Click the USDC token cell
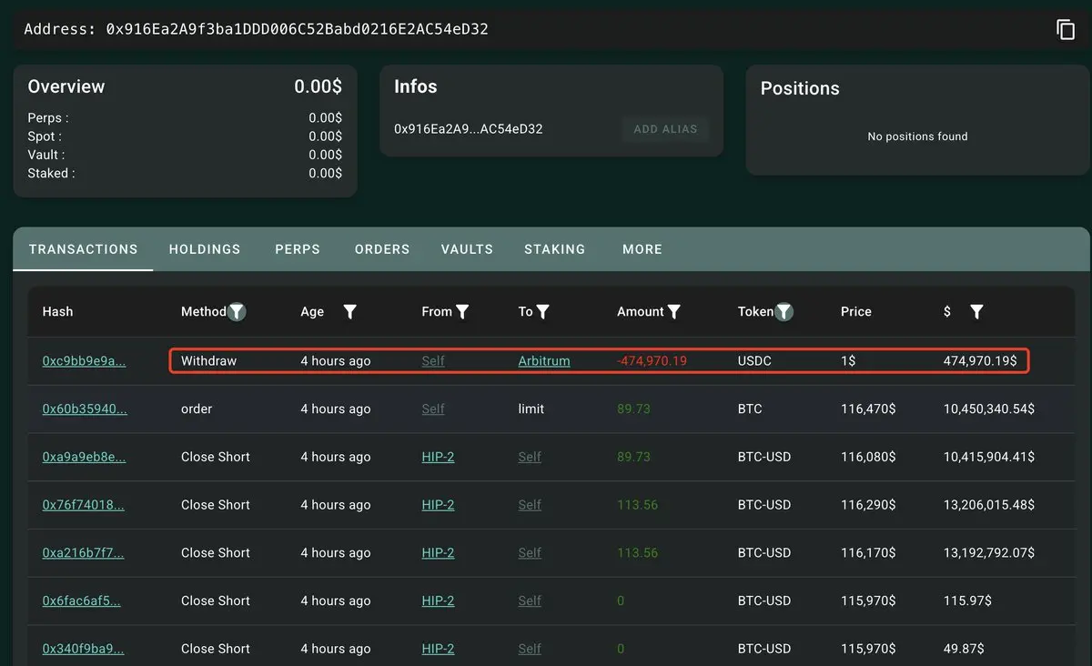The width and height of the screenshot is (1092, 666). (754, 361)
